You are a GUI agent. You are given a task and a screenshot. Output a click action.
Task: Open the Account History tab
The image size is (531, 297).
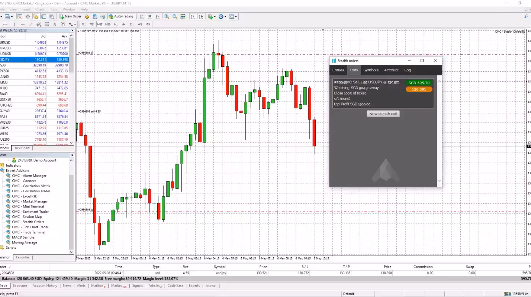tap(45, 286)
